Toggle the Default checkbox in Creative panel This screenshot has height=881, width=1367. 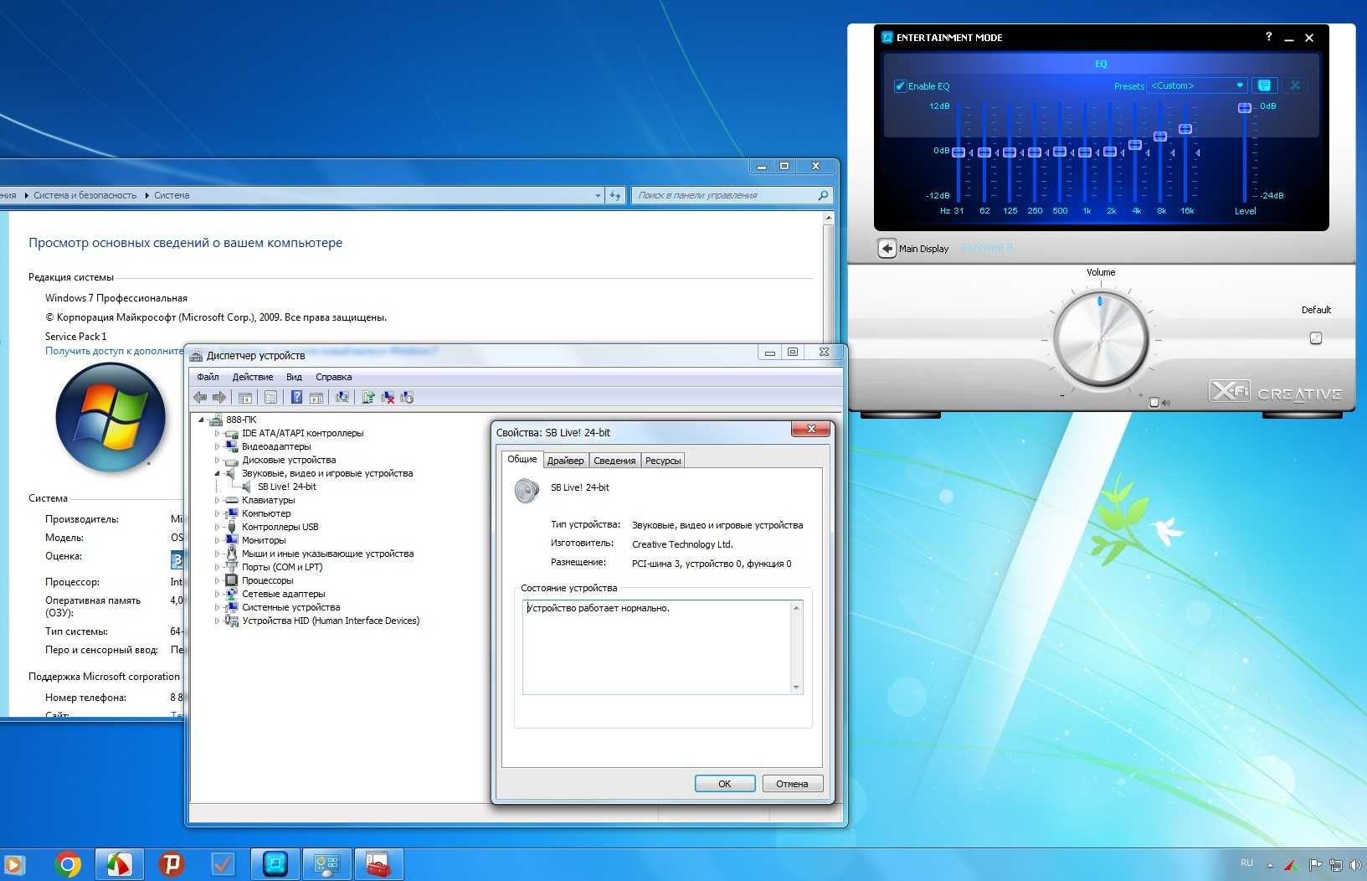pyautogui.click(x=1316, y=338)
